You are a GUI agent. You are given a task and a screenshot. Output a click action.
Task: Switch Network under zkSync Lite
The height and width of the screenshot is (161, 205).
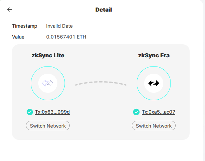click(48, 126)
